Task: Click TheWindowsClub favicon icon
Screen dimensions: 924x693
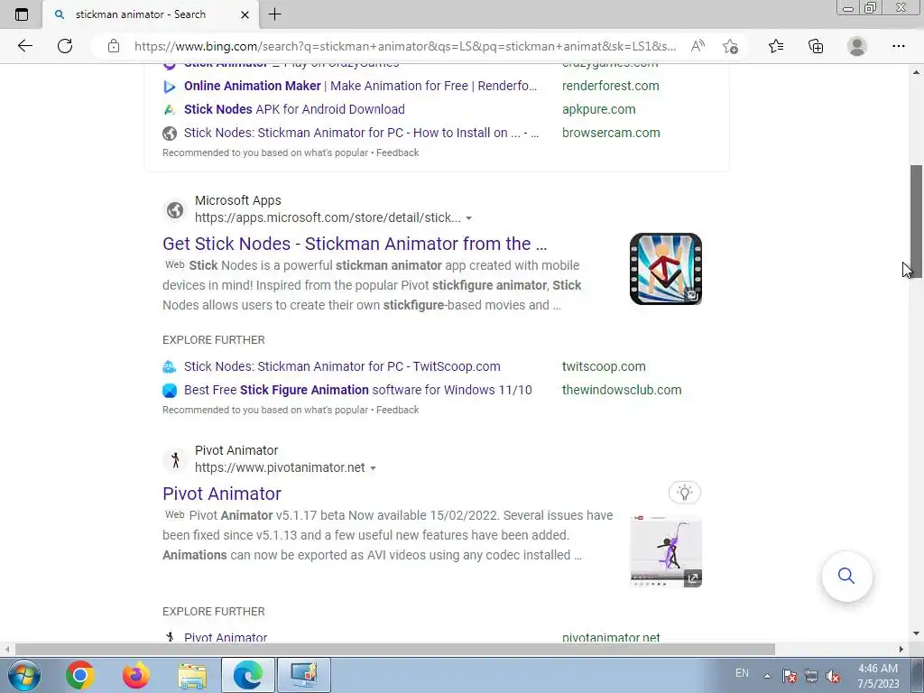Action: pyautogui.click(x=170, y=391)
